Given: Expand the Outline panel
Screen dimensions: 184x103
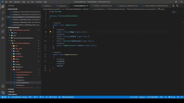Looking at the screenshot, I should coord(7,89).
